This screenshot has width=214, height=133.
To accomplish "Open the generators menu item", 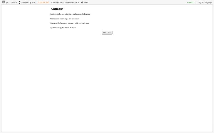I will point(73,2).
